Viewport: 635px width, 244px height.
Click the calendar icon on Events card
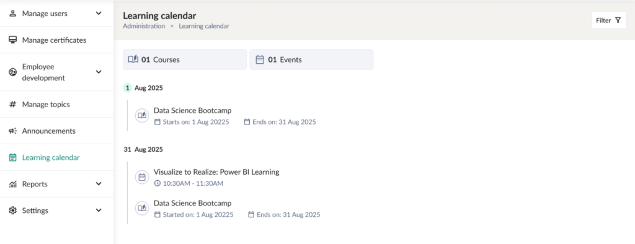coord(260,59)
